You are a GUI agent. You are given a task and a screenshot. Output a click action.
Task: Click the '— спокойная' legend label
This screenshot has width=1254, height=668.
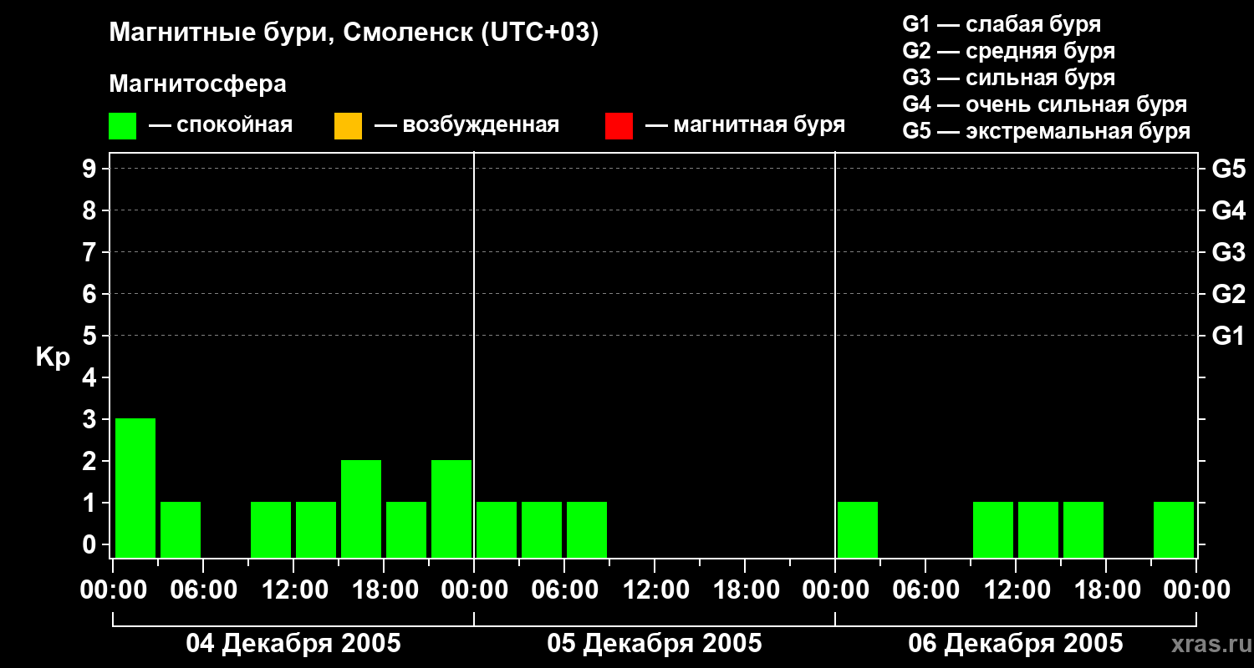click(221, 125)
